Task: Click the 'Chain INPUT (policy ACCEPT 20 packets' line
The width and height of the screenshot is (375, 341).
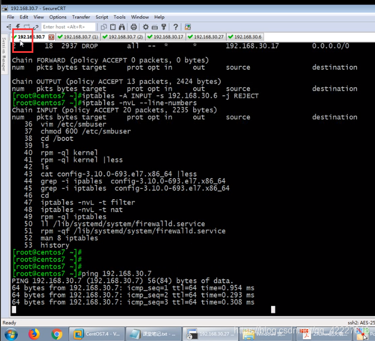Action: 114,110
